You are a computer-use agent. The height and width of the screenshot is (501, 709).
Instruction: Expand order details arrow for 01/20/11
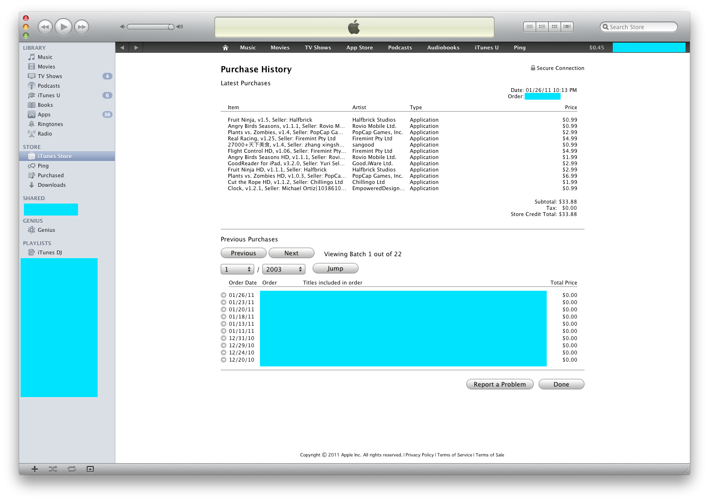click(x=224, y=309)
